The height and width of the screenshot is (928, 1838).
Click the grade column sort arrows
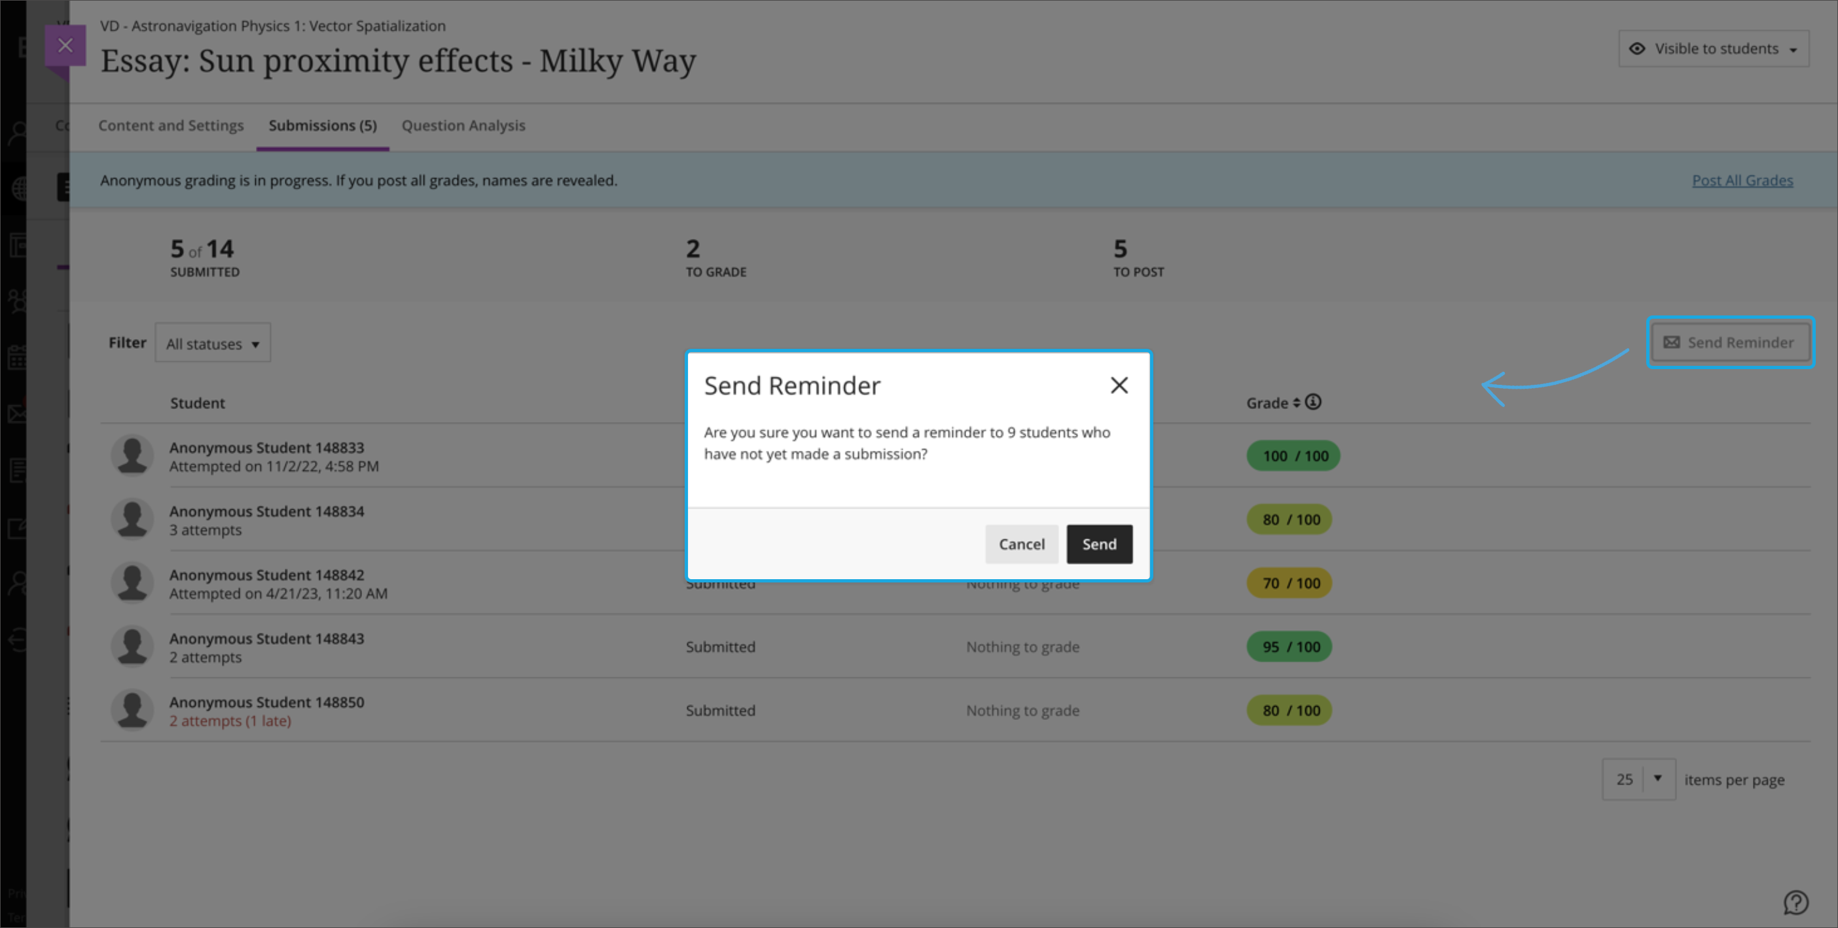(1297, 403)
